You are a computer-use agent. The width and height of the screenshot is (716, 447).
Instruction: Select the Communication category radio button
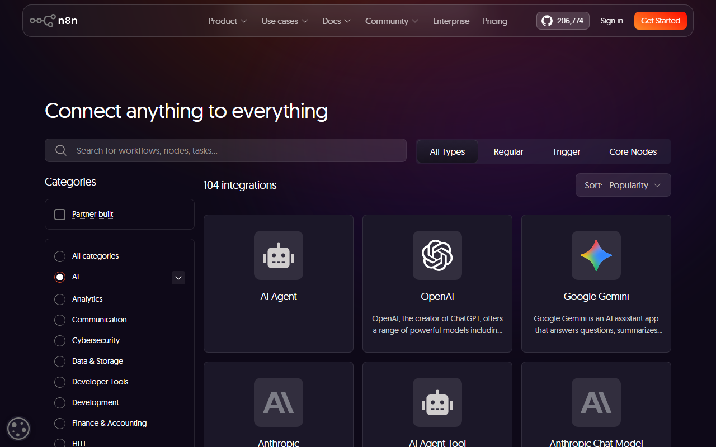click(x=60, y=320)
